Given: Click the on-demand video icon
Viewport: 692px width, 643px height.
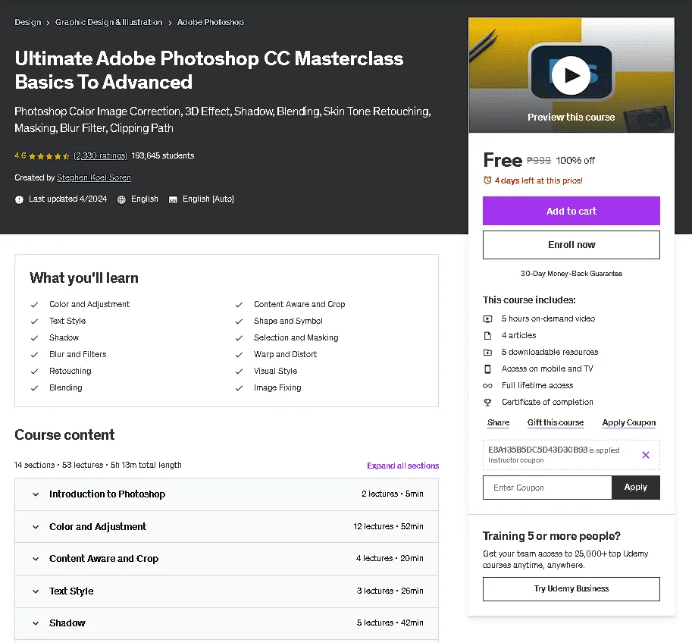Looking at the screenshot, I should [487, 319].
